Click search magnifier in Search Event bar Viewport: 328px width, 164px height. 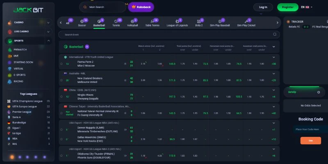(275, 34)
